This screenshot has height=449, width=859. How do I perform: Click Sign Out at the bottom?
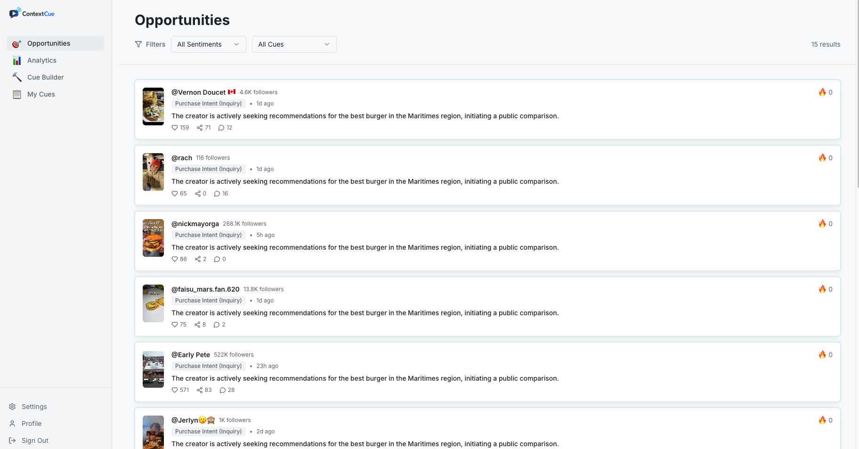coord(35,441)
